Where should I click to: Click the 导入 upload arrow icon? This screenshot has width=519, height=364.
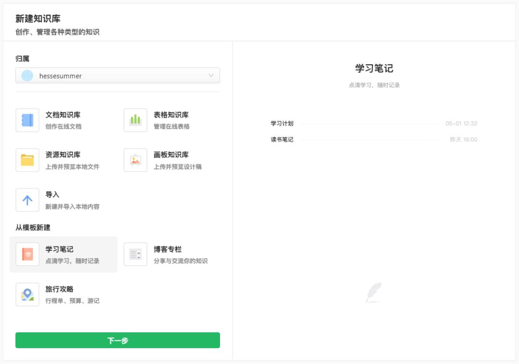click(27, 200)
